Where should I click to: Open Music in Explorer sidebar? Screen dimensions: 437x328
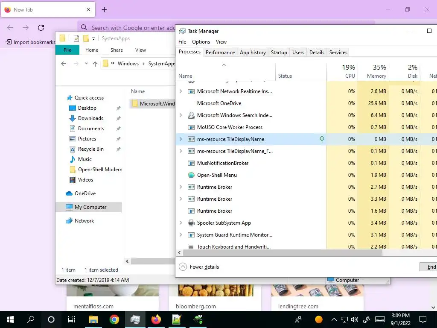click(x=85, y=159)
